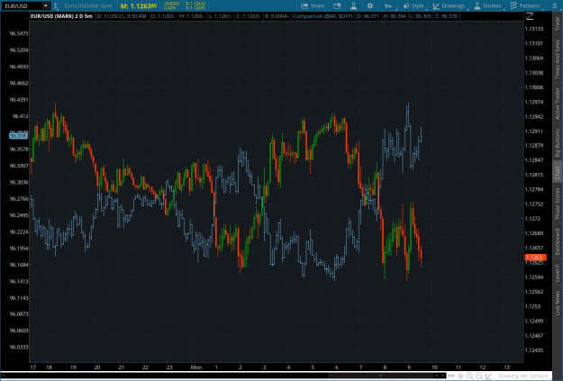The height and width of the screenshot is (381, 563).
Task: Click the O: 96.371 comparison open value
Action: (x=368, y=16)
